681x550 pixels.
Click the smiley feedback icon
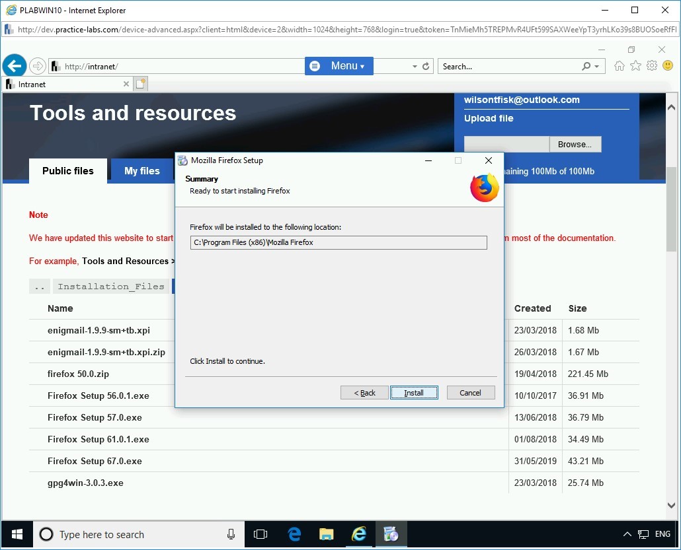[668, 66]
